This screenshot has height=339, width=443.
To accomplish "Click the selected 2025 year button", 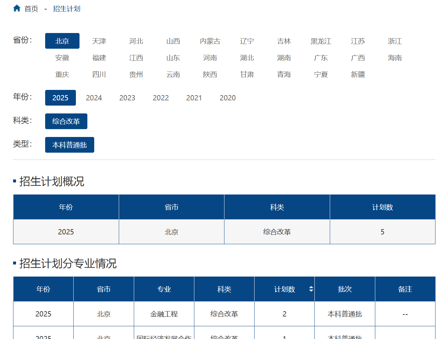I will coord(60,98).
